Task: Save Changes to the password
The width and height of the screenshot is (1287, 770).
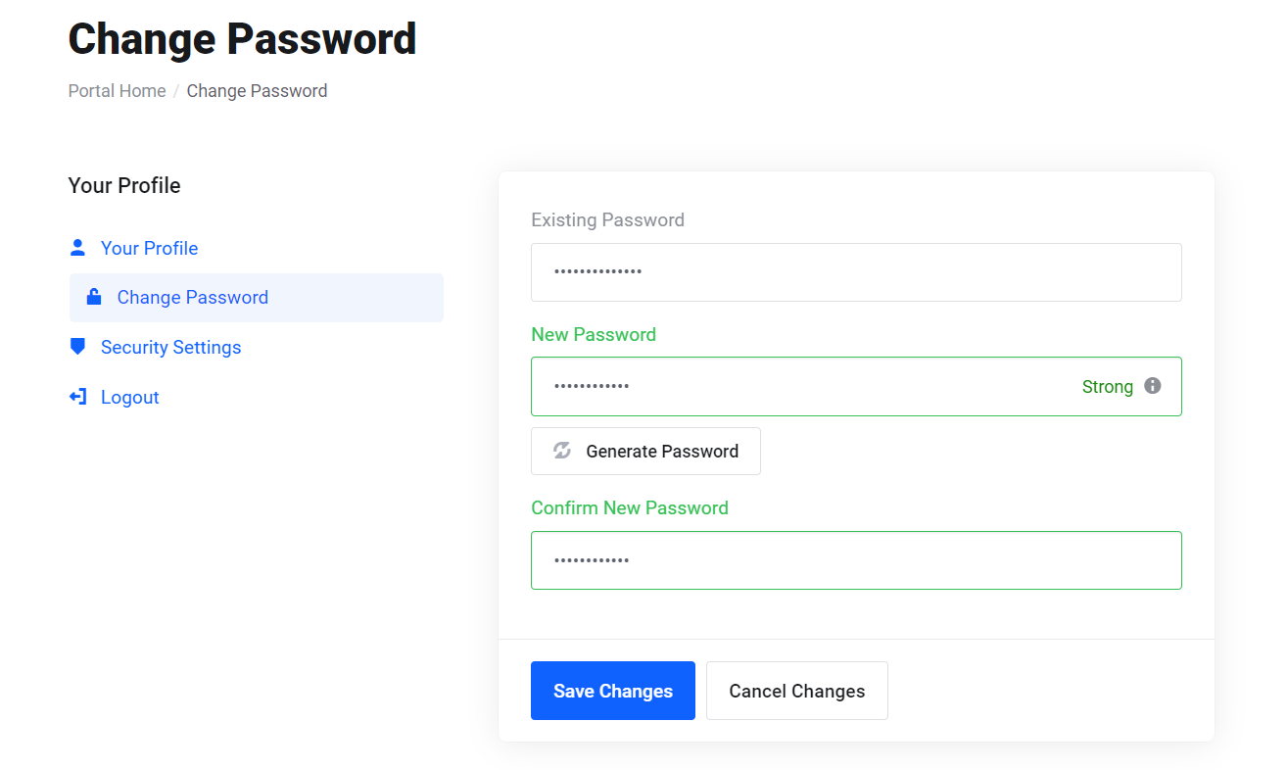Action: pos(613,691)
